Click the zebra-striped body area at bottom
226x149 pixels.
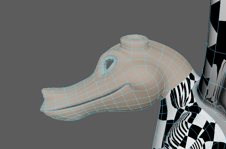pos(186,134)
